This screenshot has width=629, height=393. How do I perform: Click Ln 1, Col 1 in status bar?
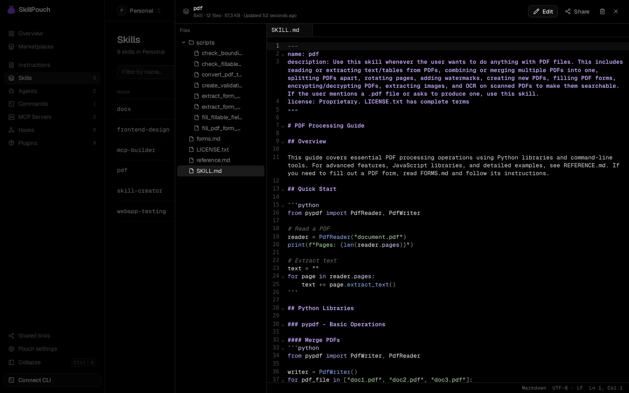click(606, 388)
